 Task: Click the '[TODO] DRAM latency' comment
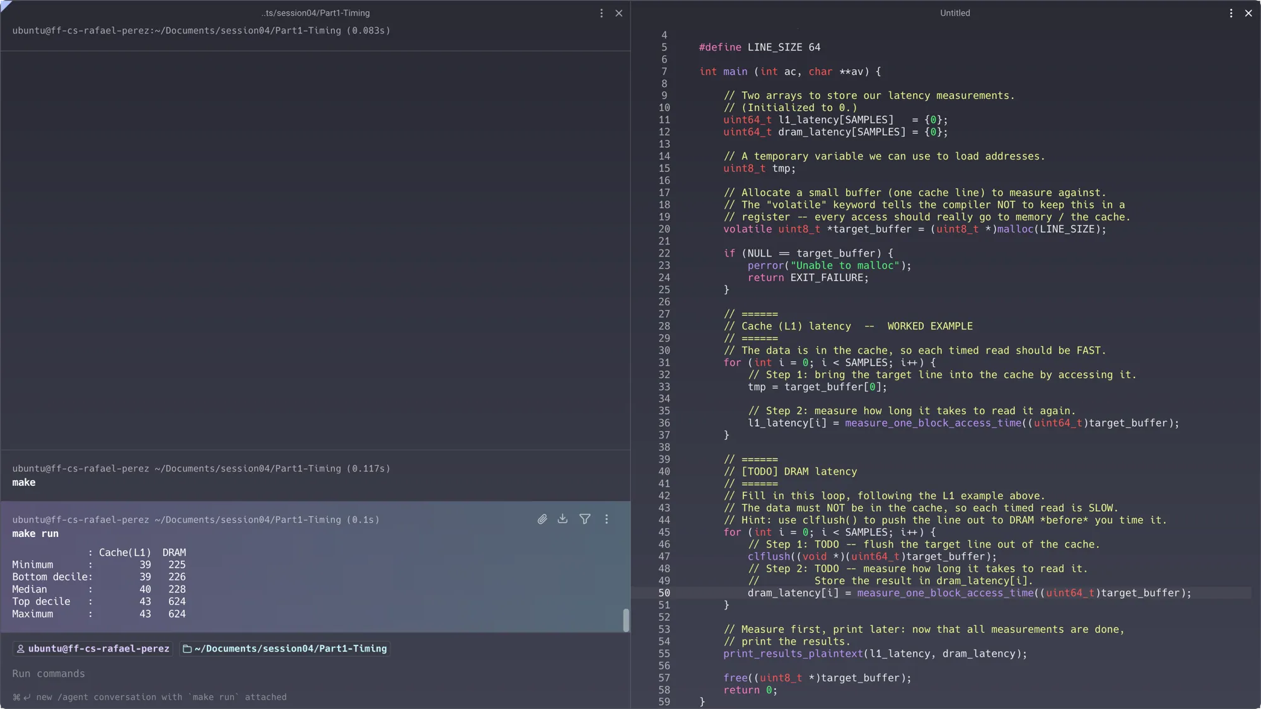pyautogui.click(x=790, y=471)
